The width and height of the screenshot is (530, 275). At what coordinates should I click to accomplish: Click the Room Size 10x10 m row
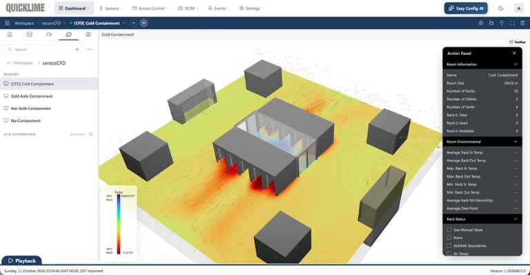[482, 83]
